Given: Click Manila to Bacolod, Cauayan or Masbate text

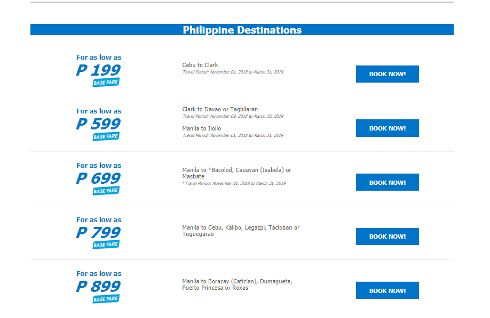Looking at the screenshot, I should [x=236, y=173].
